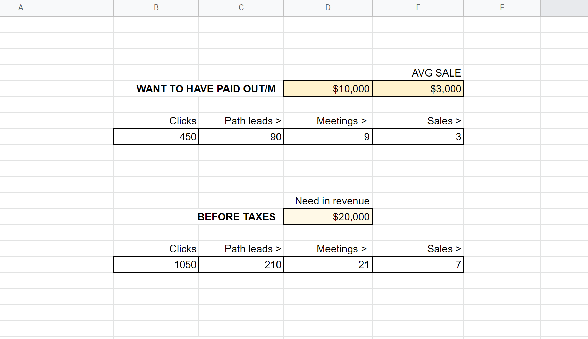This screenshot has height=339, width=588.
Task: Click the column C header
Action: (241, 8)
